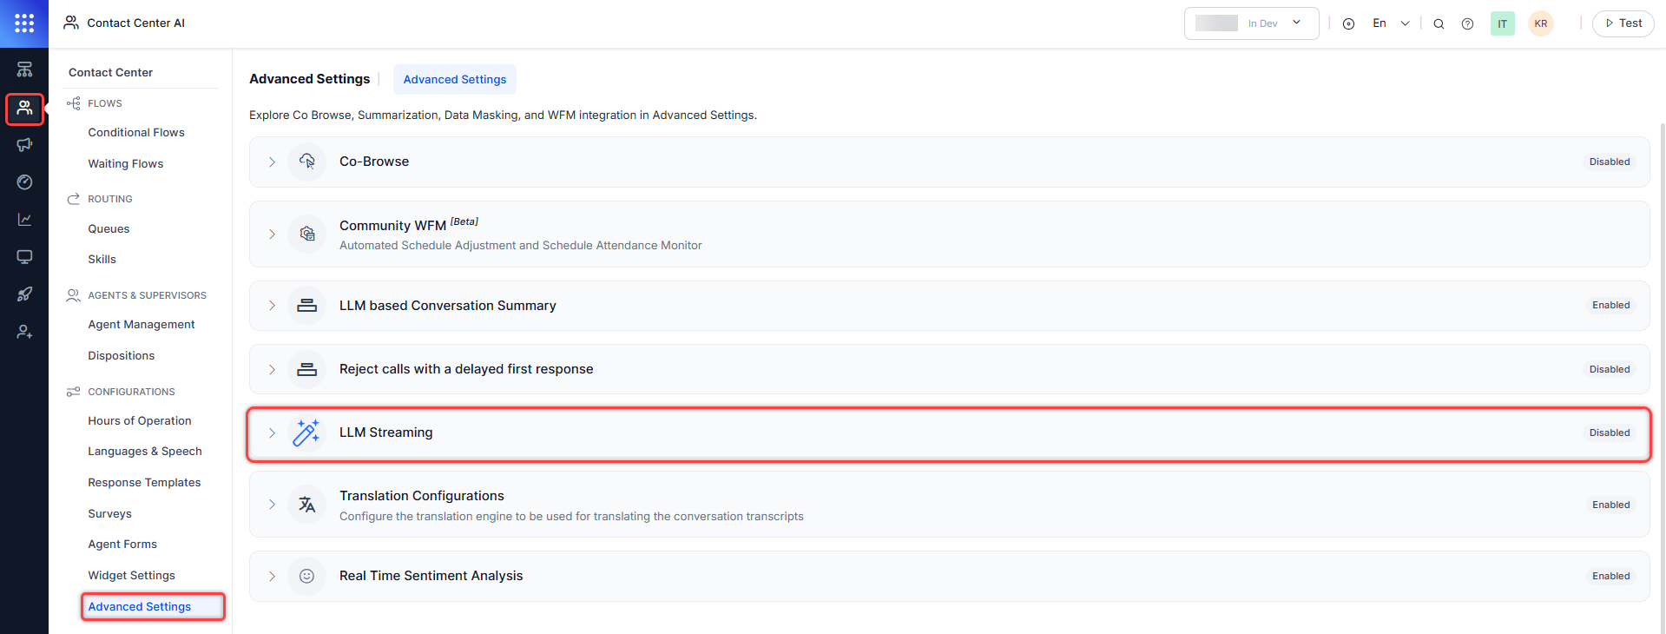Expand Reject calls with delayed response chevron

[272, 369]
